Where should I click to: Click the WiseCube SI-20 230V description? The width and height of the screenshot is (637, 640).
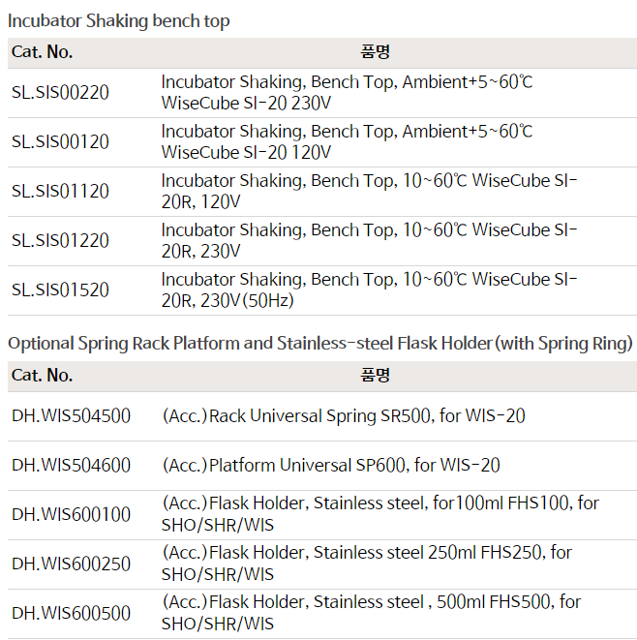(347, 93)
